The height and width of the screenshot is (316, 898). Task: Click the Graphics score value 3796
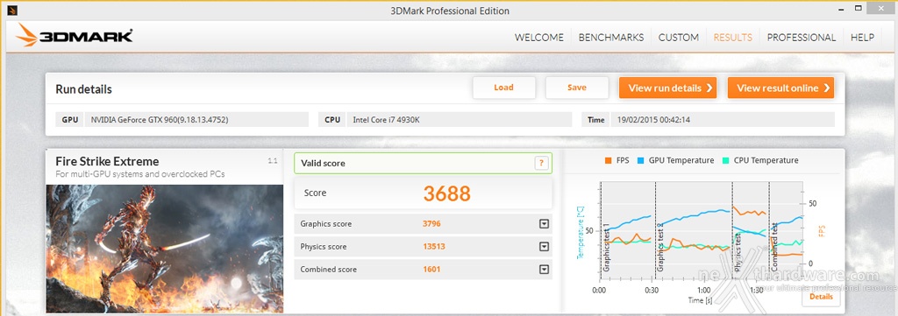(431, 224)
